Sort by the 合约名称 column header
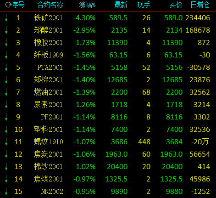 50,5
